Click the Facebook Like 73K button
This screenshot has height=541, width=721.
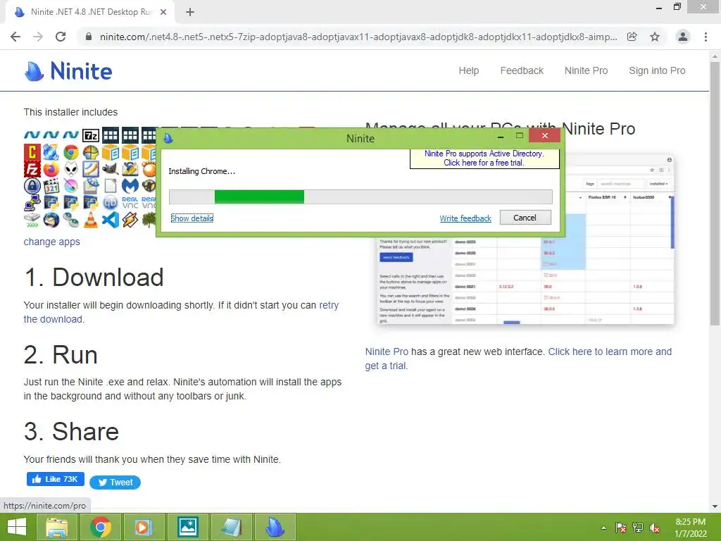pyautogui.click(x=55, y=479)
